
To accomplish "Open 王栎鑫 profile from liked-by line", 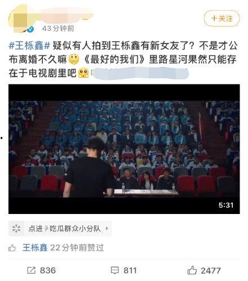I will click(35, 248).
